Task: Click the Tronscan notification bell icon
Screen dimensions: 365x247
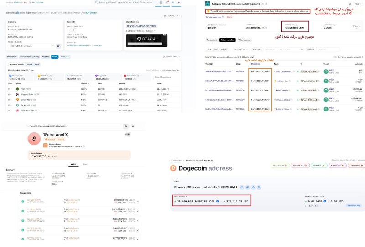Action: [350, 4]
